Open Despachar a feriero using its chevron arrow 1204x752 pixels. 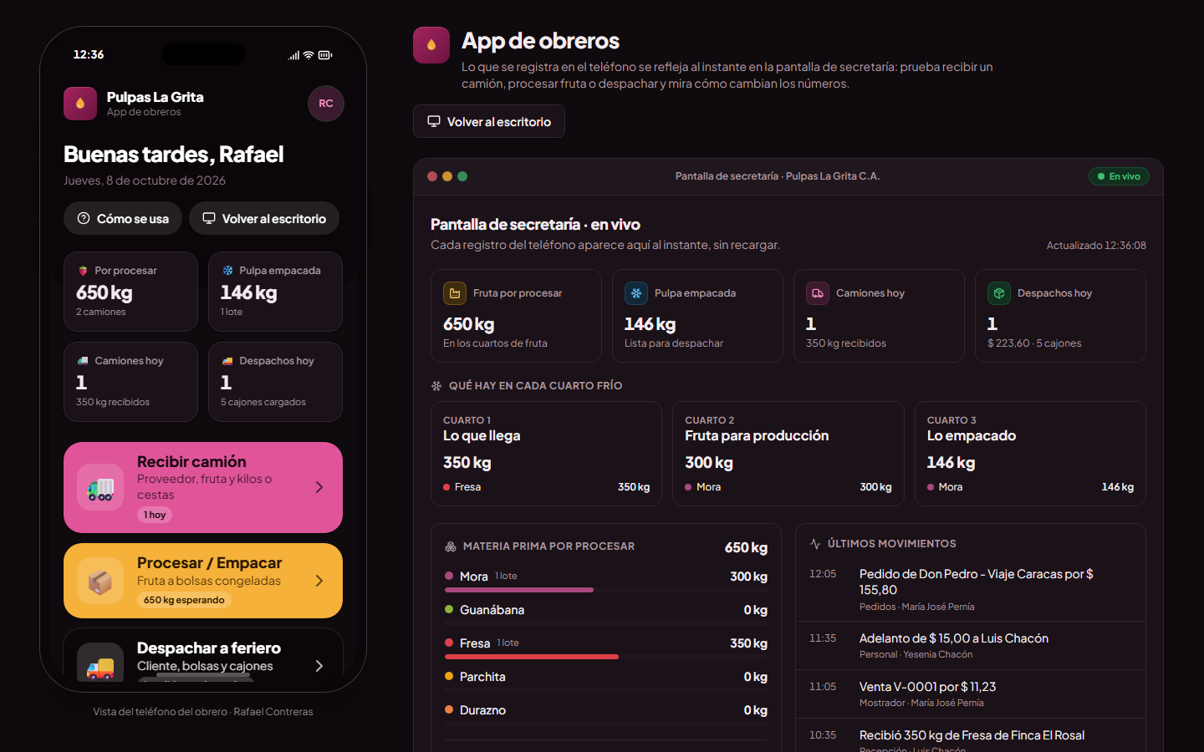tap(319, 666)
